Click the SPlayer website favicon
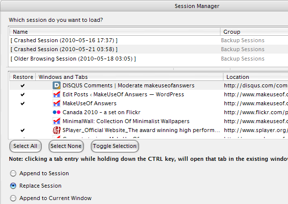Viewport: 288px width, 204px height. pyautogui.click(x=57, y=130)
